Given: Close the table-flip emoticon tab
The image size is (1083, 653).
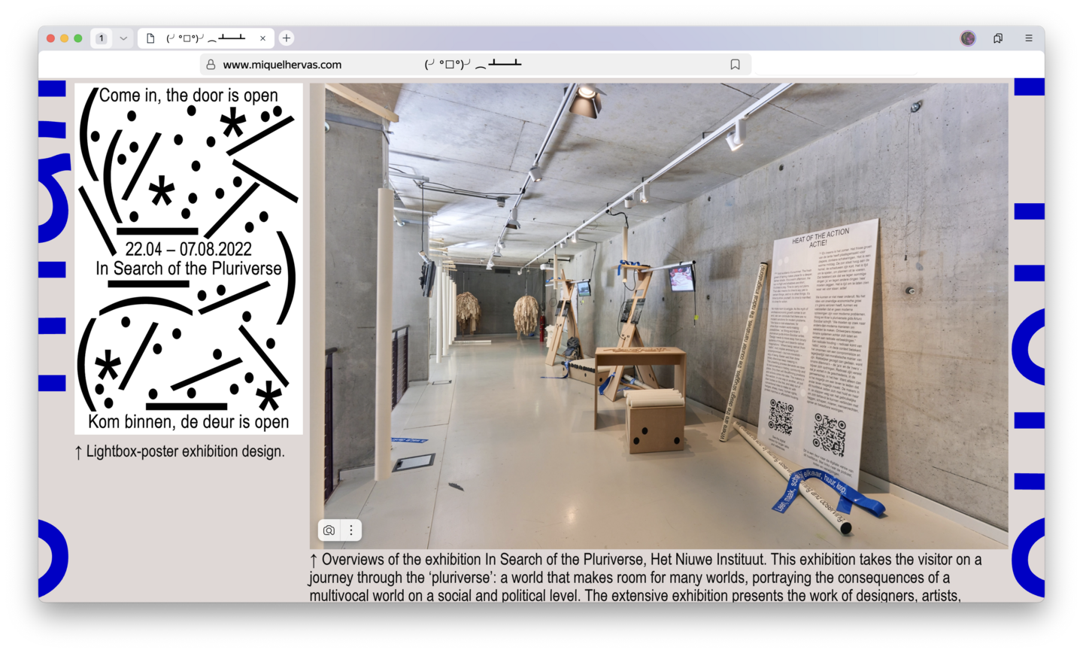Looking at the screenshot, I should tap(262, 38).
